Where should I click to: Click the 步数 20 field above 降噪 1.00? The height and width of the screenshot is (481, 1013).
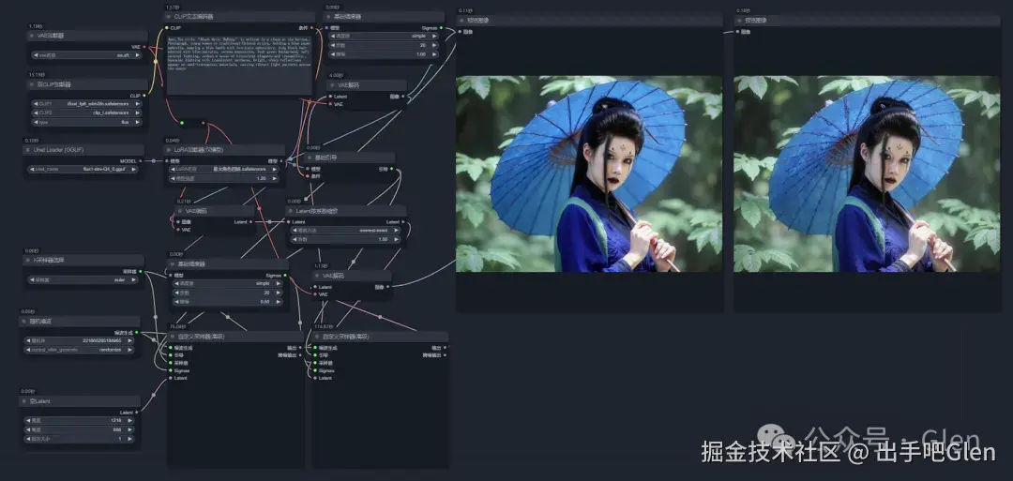[x=385, y=45]
